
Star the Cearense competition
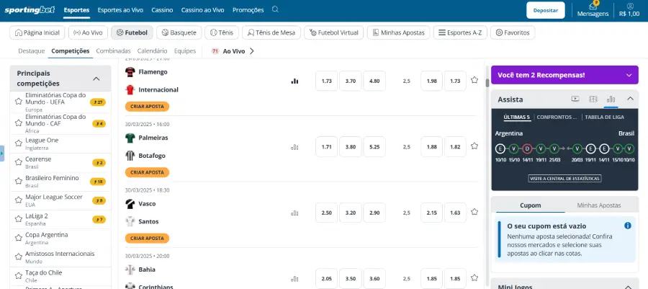[x=18, y=162]
